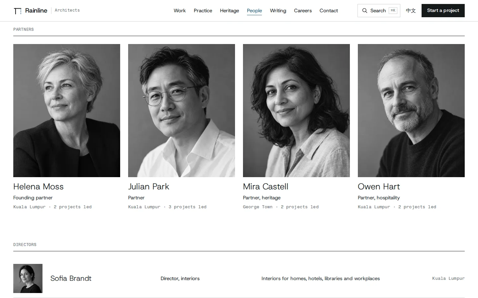The image size is (478, 298).
Task: Click 'Interiors for homes, hotels, libraries' description
Action: point(321,278)
